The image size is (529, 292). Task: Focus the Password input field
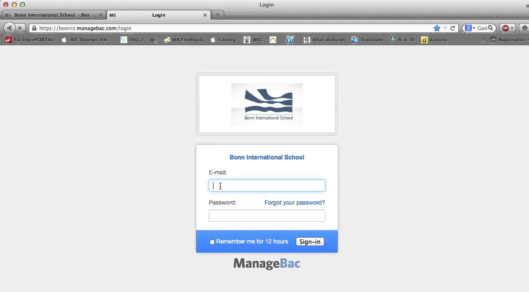pyautogui.click(x=267, y=216)
